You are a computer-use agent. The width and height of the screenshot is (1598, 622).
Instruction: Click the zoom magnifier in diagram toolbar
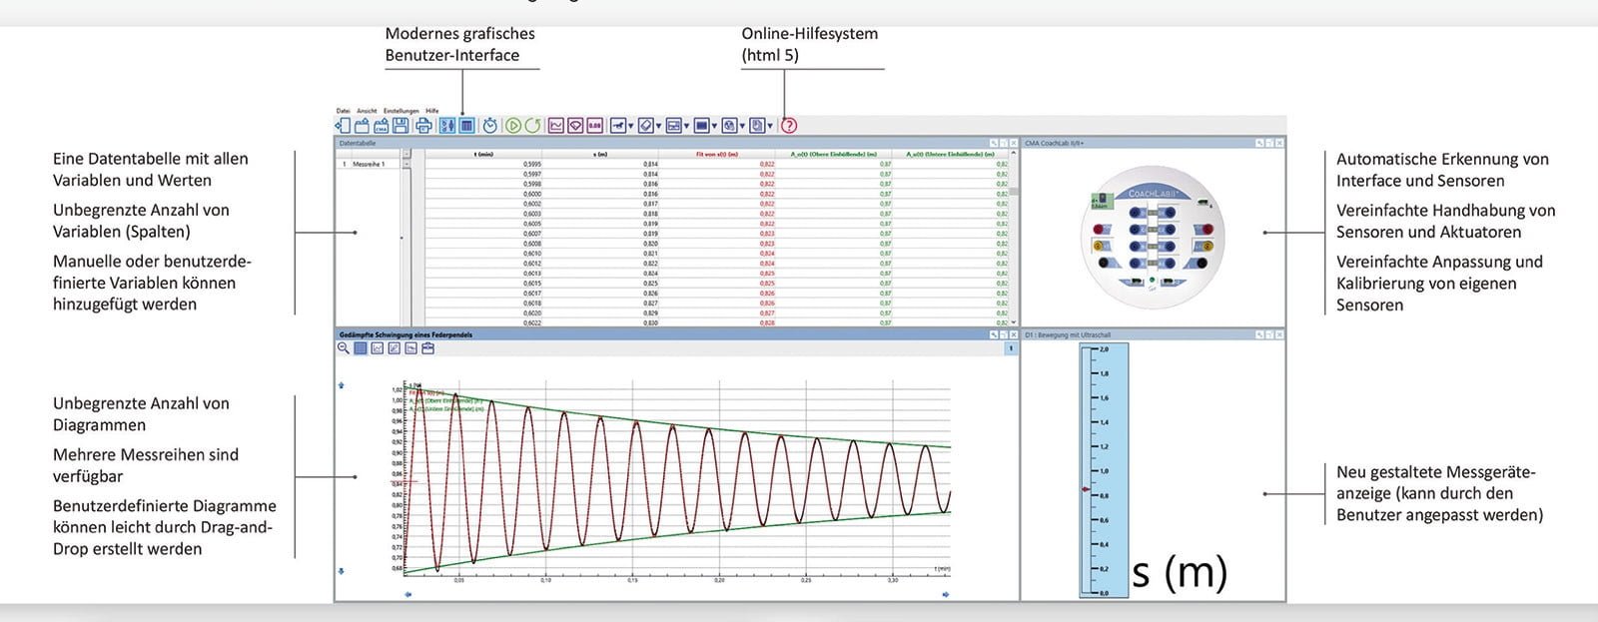[344, 348]
